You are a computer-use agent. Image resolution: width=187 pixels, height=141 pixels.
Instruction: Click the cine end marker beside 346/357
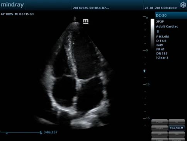point(41,132)
